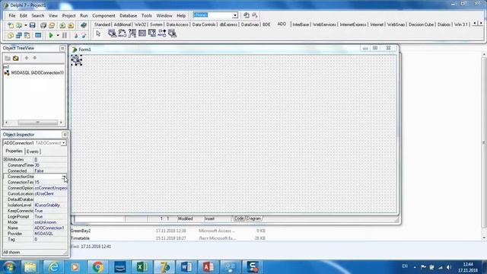Select ADOQuery component in ADO palette
Screen dimensions: 487x274
(x=152, y=33)
